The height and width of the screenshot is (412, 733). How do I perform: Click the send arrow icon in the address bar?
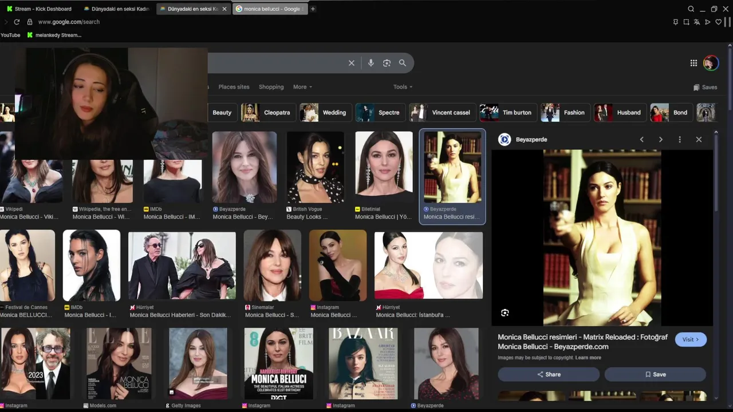tap(708, 22)
